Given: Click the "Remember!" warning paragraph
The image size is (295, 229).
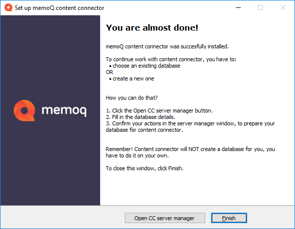Looking at the screenshot, I should (190, 152).
